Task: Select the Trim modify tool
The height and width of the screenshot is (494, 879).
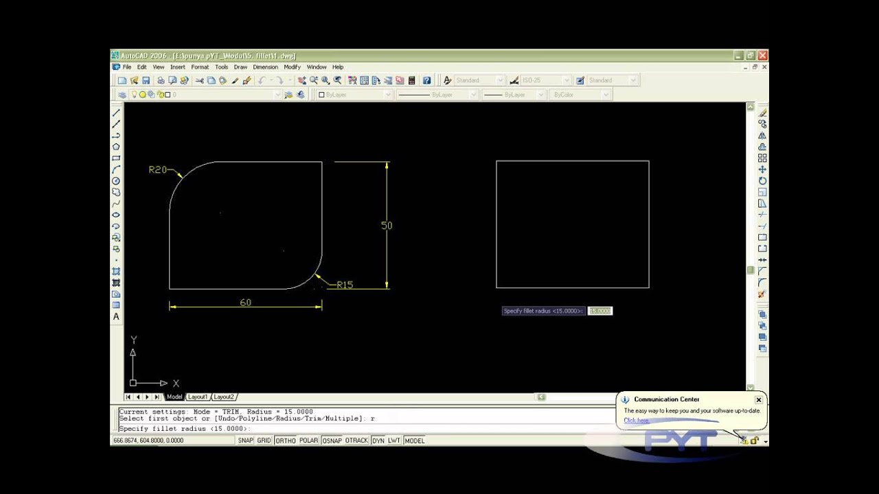Action: (x=762, y=215)
